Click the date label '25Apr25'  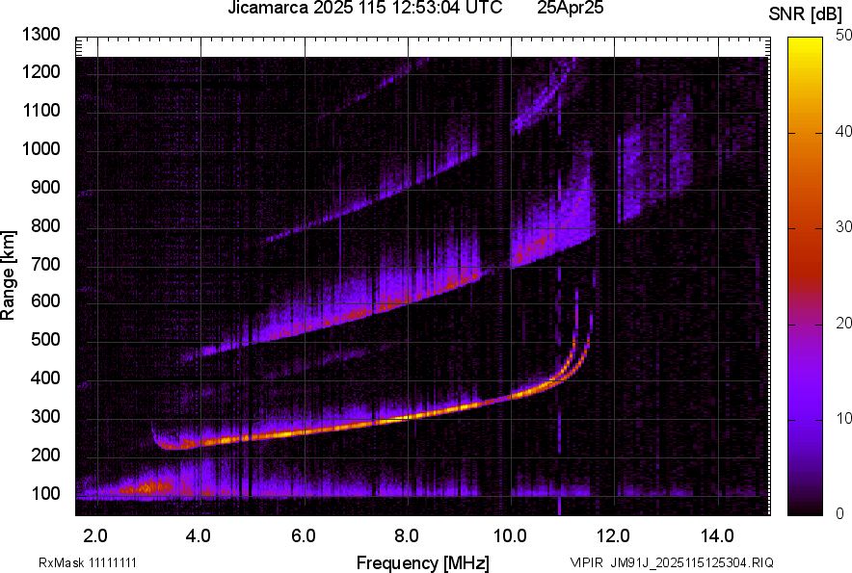coord(570,8)
